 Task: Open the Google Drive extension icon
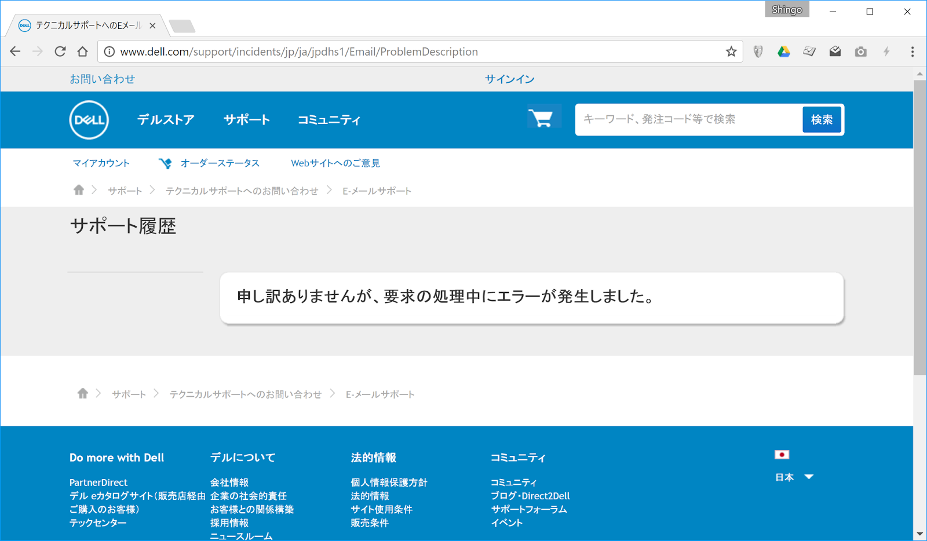(x=783, y=52)
